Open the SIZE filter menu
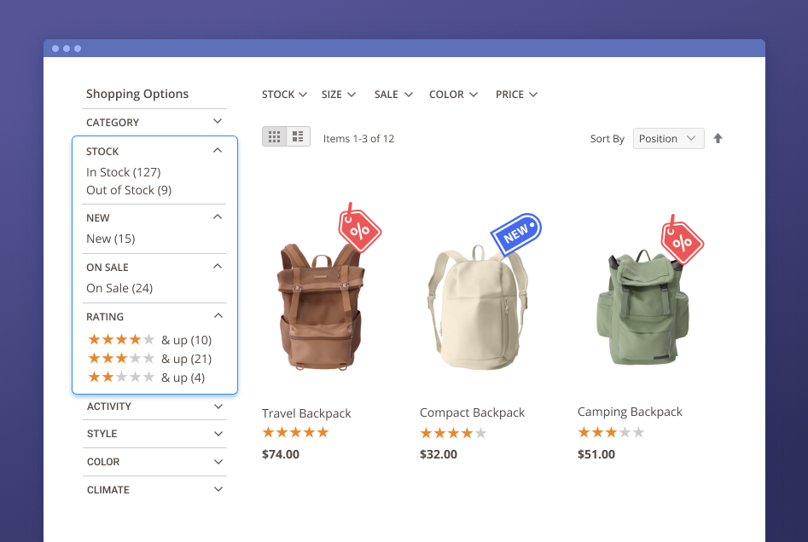Viewport: 808px width, 542px height. pyautogui.click(x=339, y=95)
